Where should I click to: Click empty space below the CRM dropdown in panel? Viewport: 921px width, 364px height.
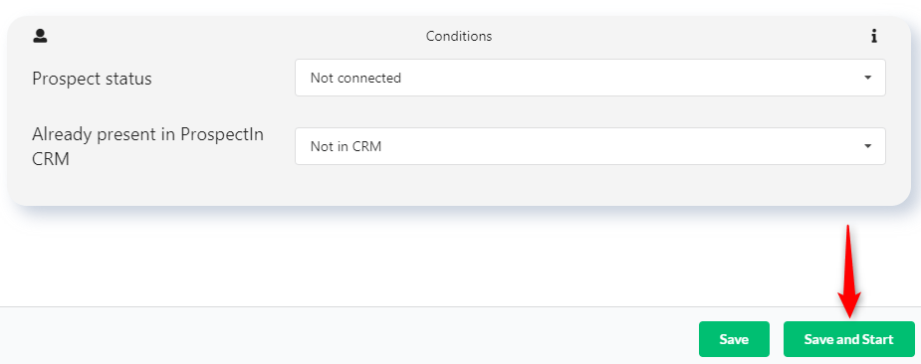(x=589, y=185)
